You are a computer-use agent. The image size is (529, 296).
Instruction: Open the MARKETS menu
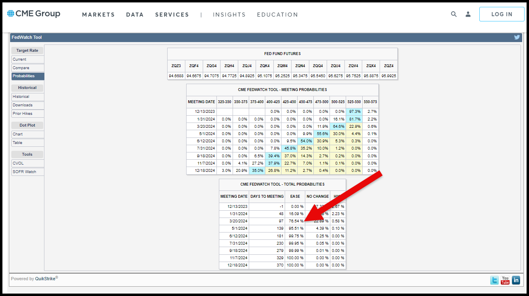click(99, 15)
